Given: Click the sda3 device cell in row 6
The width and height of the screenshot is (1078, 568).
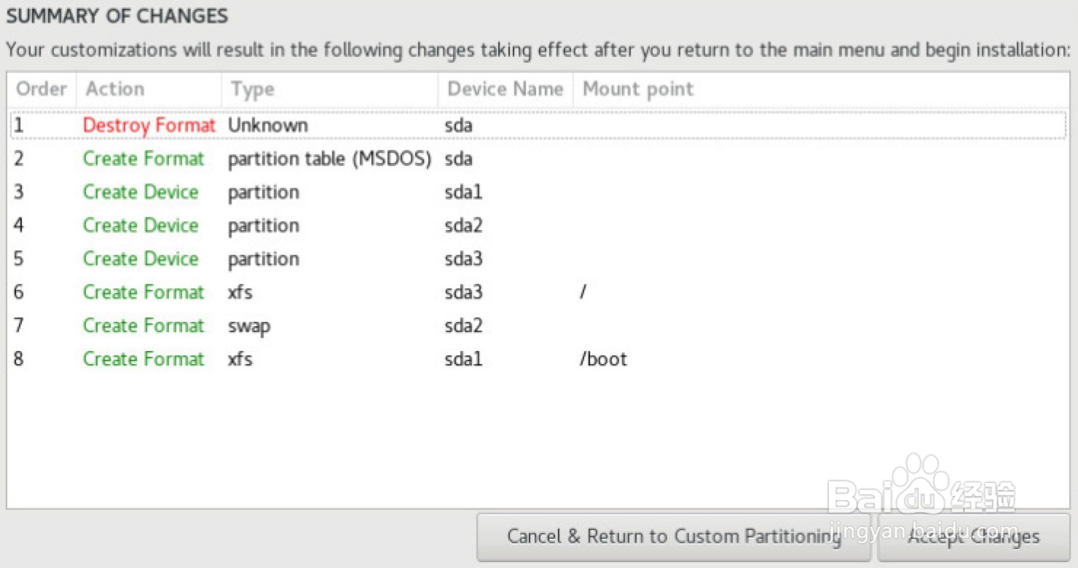Looking at the screenshot, I should tap(463, 293).
